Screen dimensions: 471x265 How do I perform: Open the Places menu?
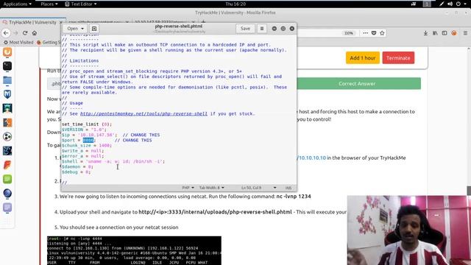(49, 4)
